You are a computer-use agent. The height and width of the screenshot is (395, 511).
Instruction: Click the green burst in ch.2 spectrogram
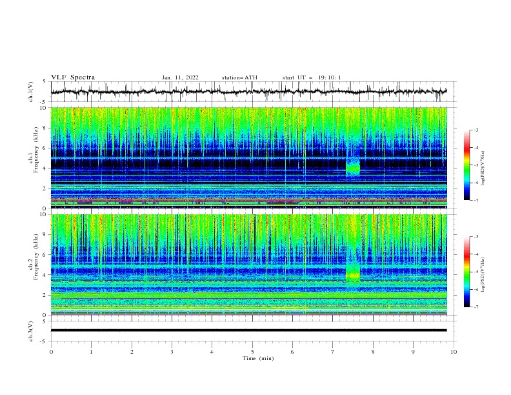point(353,273)
